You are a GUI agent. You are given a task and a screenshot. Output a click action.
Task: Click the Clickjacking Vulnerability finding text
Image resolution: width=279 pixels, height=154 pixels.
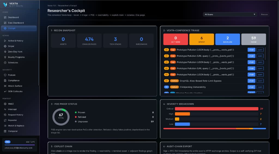pyautogui.click(x=193, y=87)
